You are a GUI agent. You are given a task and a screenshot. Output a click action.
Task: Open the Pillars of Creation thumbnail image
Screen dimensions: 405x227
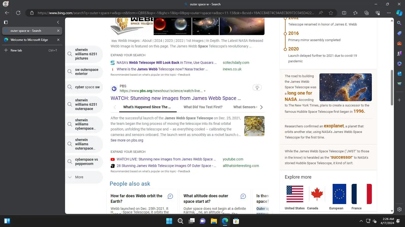(346, 87)
